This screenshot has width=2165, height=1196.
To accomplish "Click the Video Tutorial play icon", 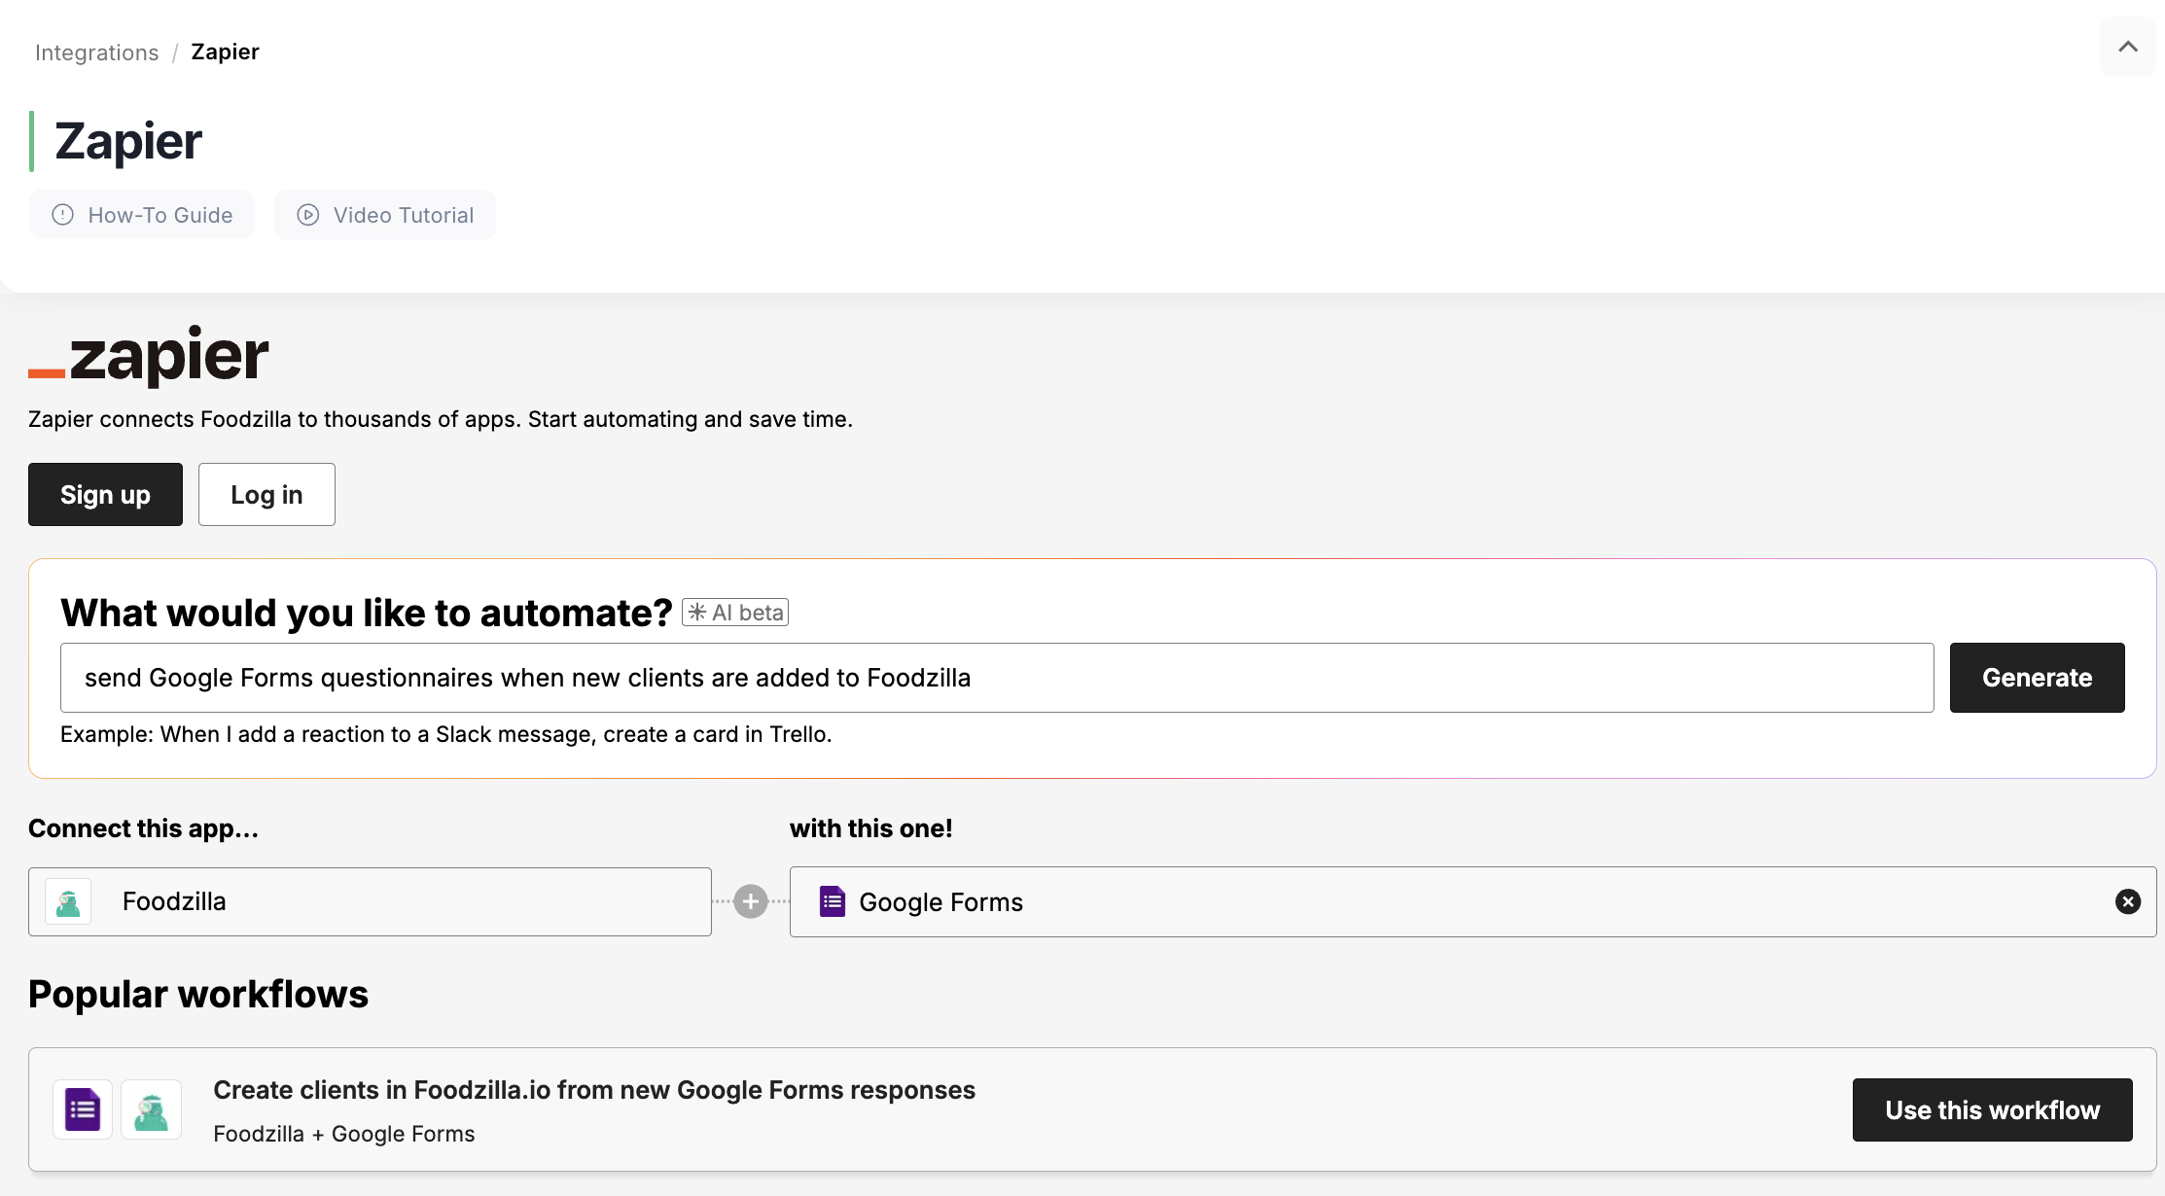I will click(308, 215).
